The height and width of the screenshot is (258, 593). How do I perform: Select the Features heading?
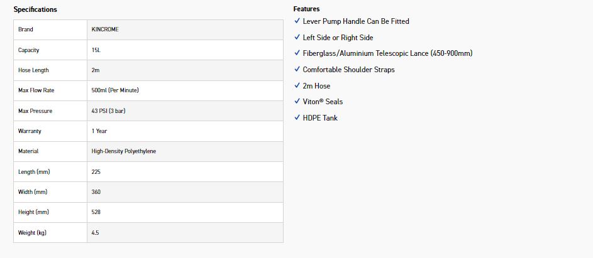(306, 9)
